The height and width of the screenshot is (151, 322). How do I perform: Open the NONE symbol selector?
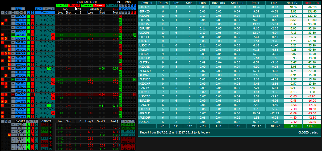click(x=20, y=12)
